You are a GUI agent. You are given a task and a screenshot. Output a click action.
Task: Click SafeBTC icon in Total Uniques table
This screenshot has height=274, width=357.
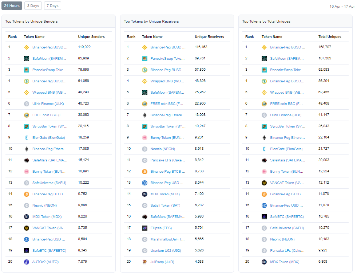(x=264, y=216)
